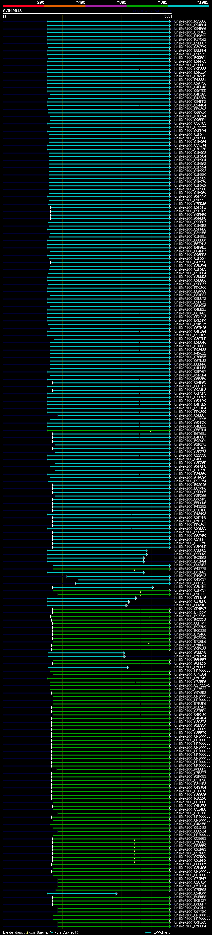Select hit label UniRef100_C5LZ49
The width and height of the screenshot is (212, 935).
190,678
